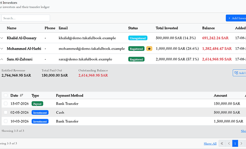Click the Investment badge on 10-03-2026 row
Viewport: 246px width, 149px height.
[40, 121]
